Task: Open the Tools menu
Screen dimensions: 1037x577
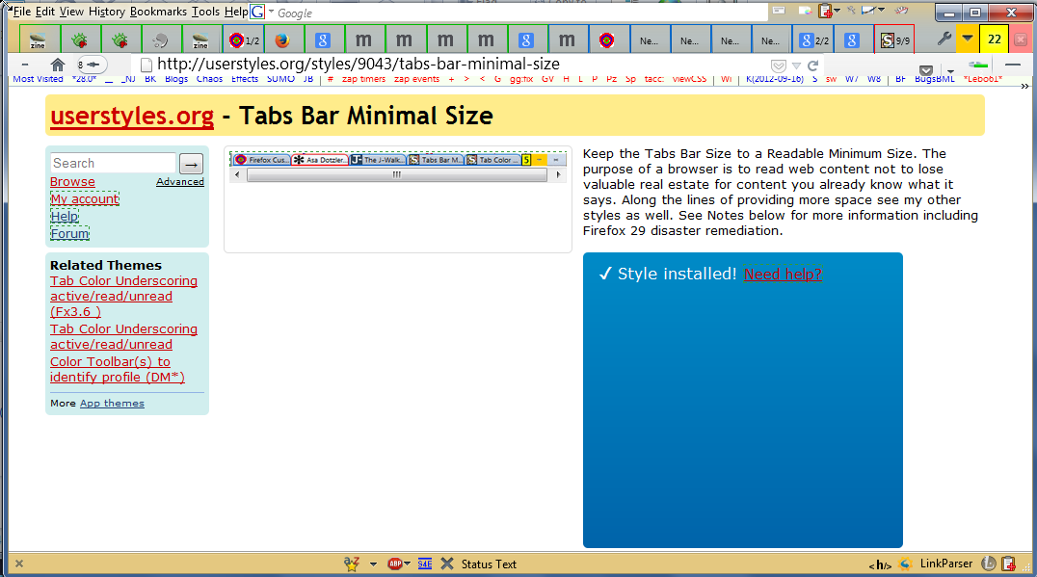Action: click(205, 12)
